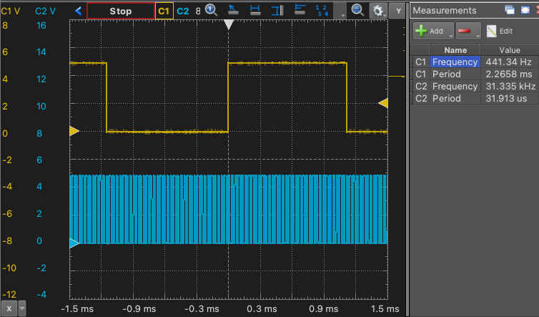Click the yellow trigger level marker
539x317 pixels.
(383, 104)
